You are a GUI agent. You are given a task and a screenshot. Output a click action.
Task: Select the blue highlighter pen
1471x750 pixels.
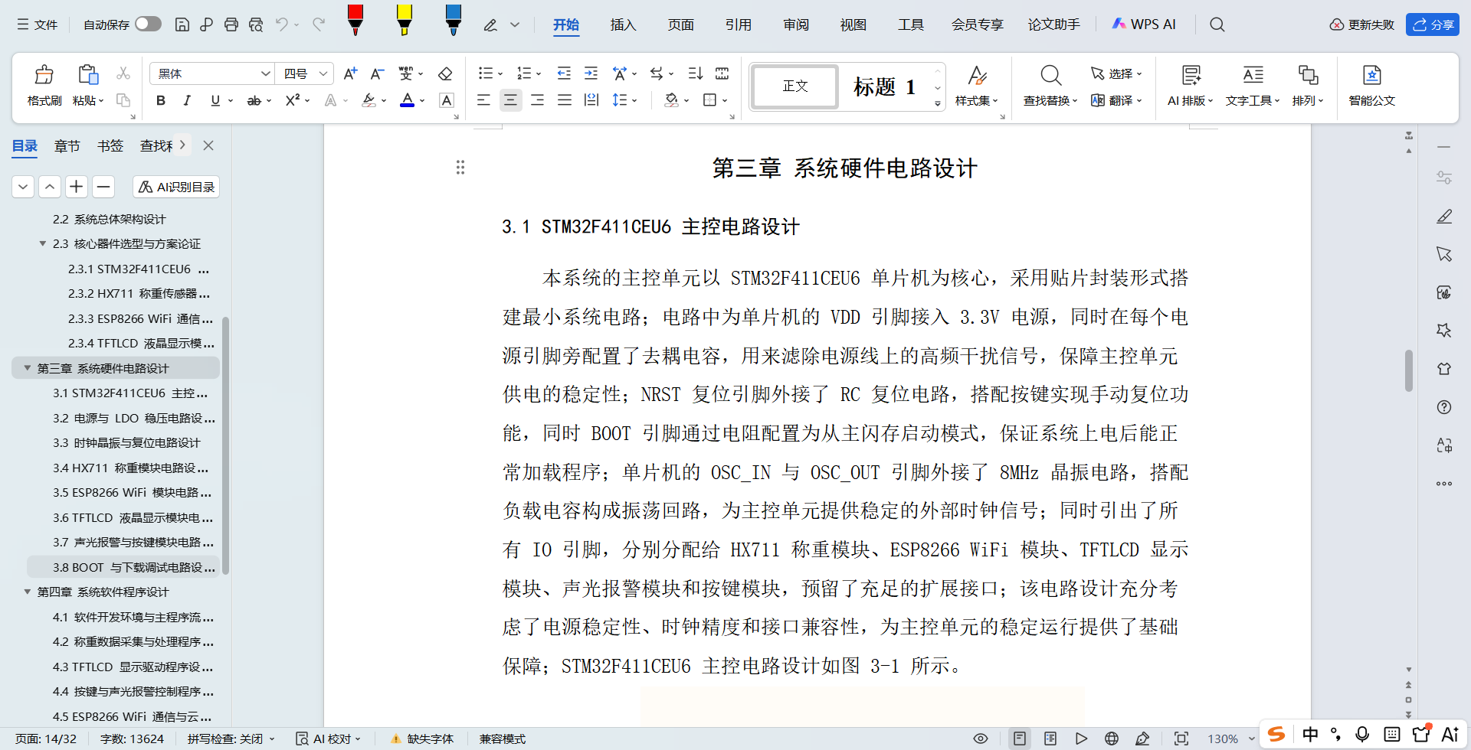tap(453, 20)
